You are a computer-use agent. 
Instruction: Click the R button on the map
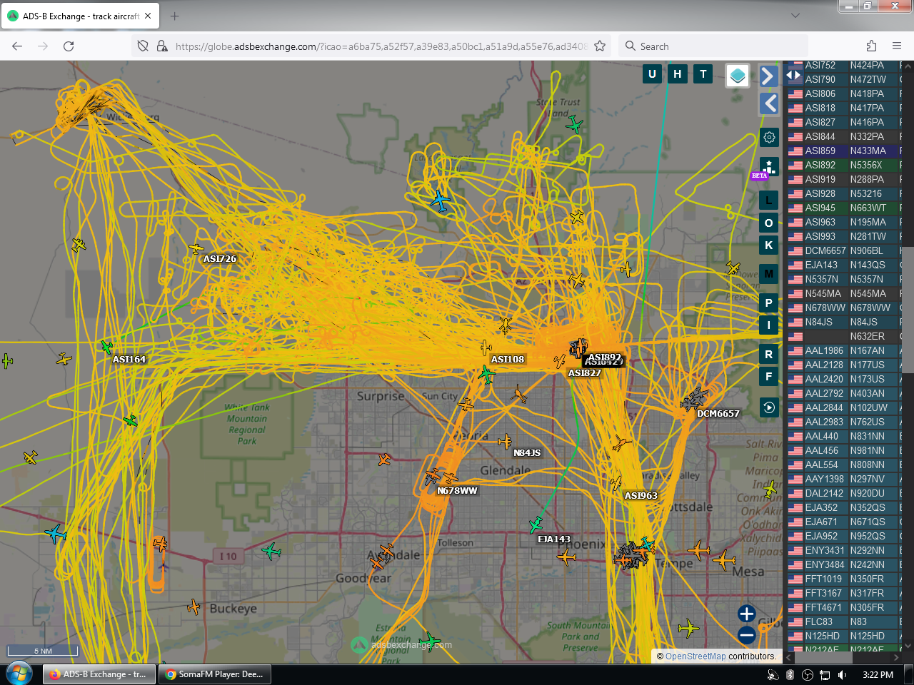click(769, 354)
